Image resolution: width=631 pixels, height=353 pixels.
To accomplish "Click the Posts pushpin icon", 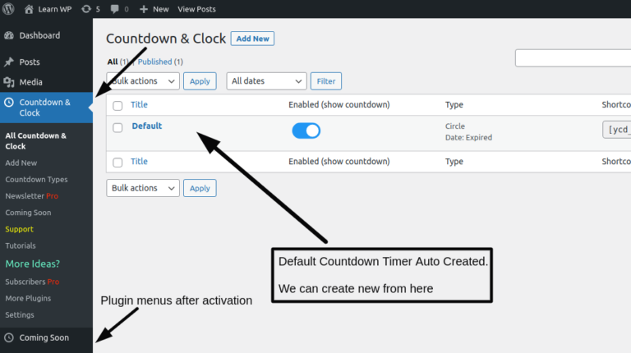I will [x=9, y=62].
